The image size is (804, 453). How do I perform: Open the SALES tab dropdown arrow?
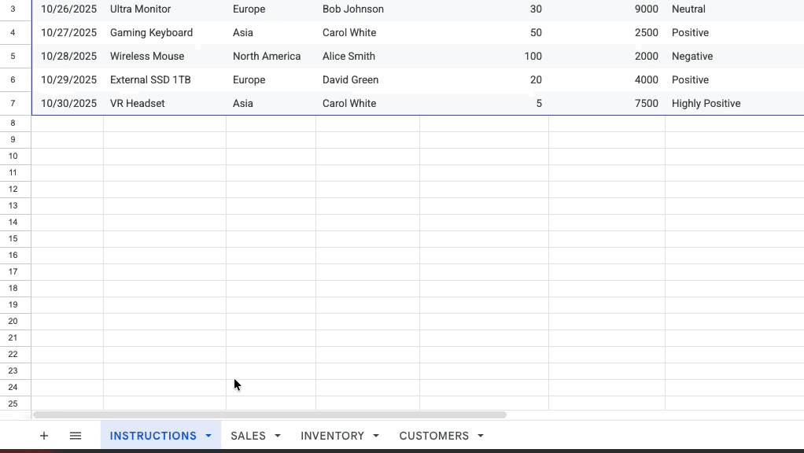coord(278,436)
